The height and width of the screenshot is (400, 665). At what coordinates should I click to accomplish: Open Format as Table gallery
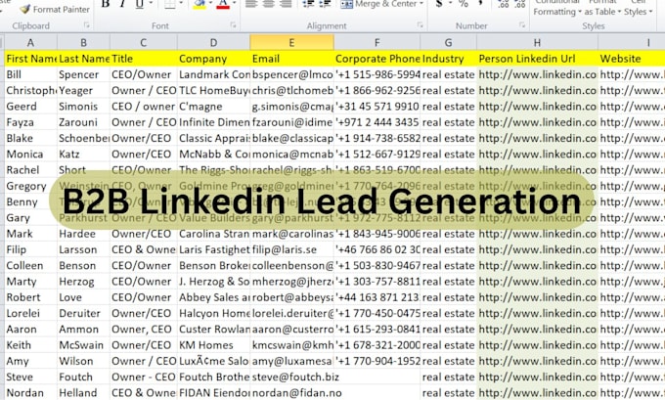point(602,8)
